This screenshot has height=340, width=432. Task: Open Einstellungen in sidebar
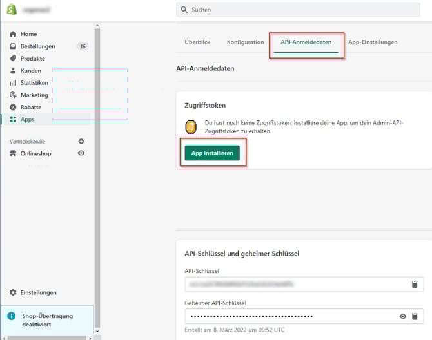pyautogui.click(x=38, y=292)
